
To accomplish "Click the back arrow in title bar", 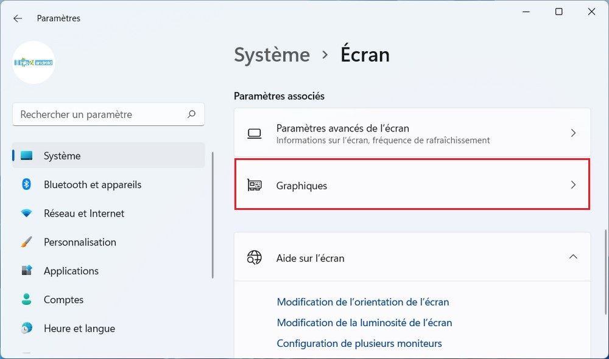I will point(18,18).
